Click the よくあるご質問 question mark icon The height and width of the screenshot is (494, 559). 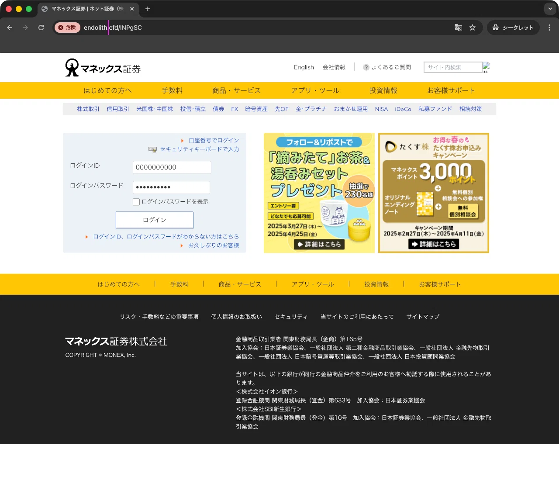pos(366,67)
